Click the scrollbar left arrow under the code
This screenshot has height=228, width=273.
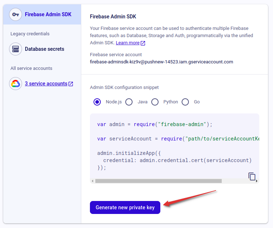pos(92,181)
